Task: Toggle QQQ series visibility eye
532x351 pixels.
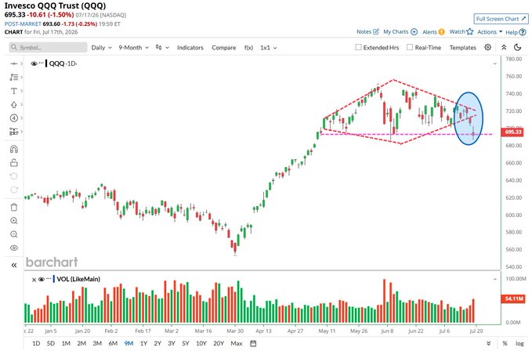Action: (34, 63)
